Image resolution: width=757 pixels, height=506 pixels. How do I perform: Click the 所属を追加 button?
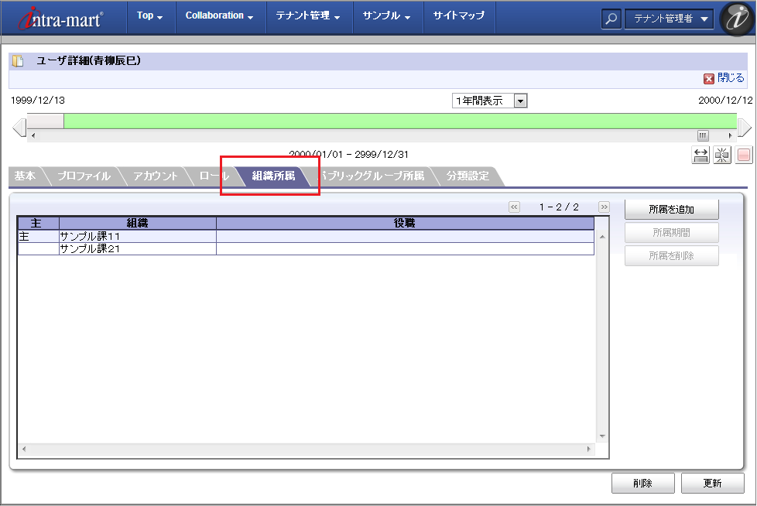(x=671, y=209)
